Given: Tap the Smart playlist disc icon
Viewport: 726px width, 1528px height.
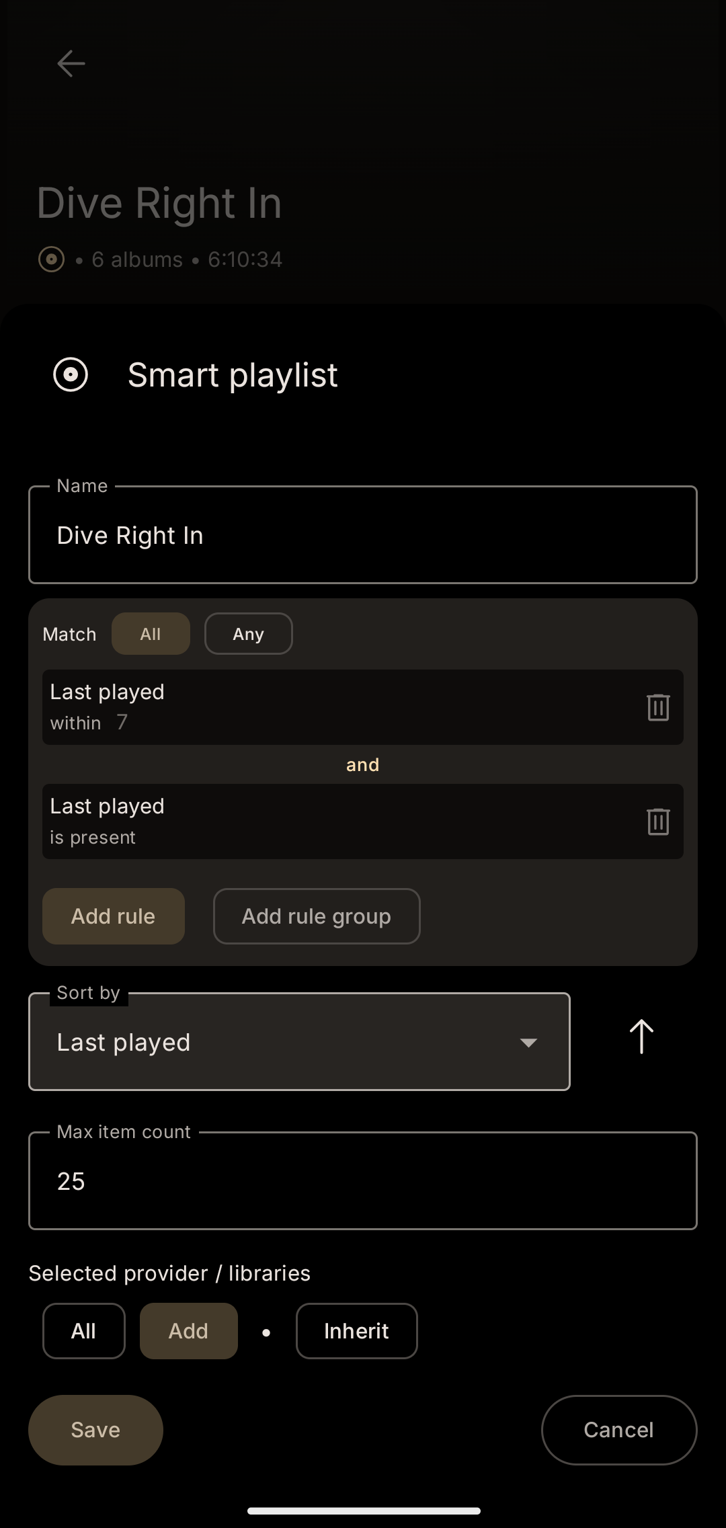Looking at the screenshot, I should (x=71, y=374).
